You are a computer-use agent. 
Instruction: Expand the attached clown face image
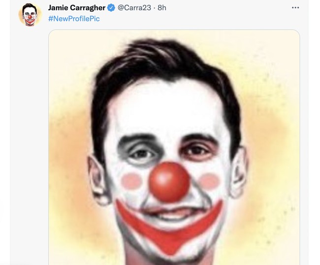point(174,148)
